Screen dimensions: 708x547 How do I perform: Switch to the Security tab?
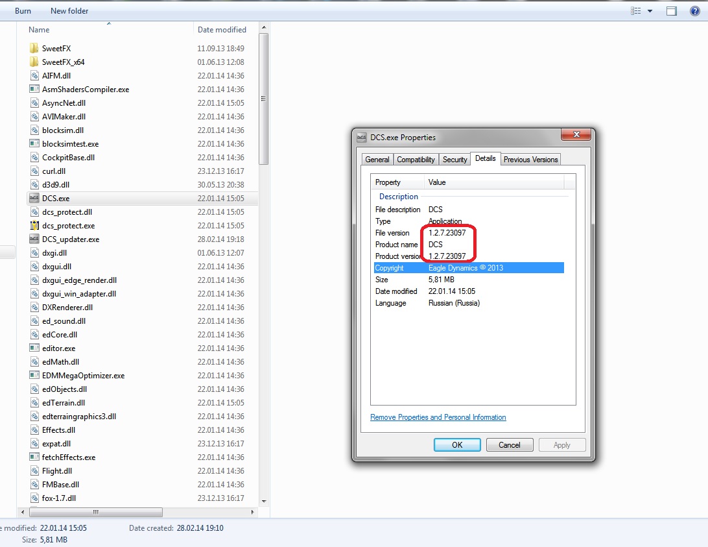[x=454, y=160]
